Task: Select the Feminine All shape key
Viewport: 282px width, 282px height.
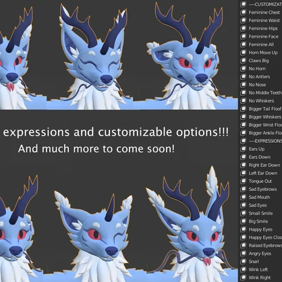Action: [x=260, y=45]
